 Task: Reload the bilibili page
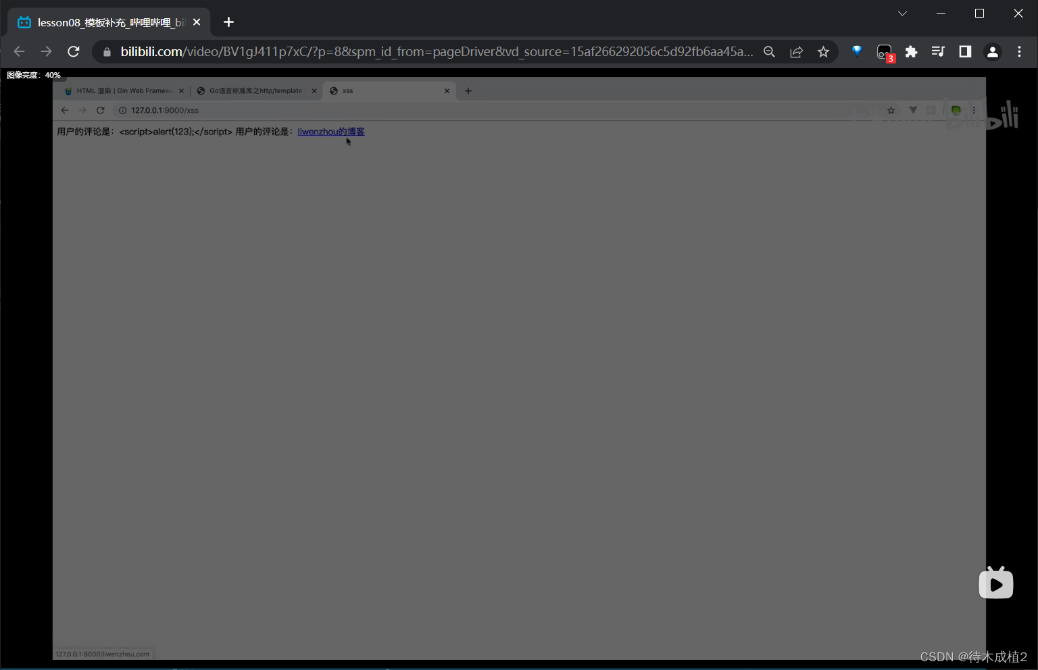click(74, 52)
